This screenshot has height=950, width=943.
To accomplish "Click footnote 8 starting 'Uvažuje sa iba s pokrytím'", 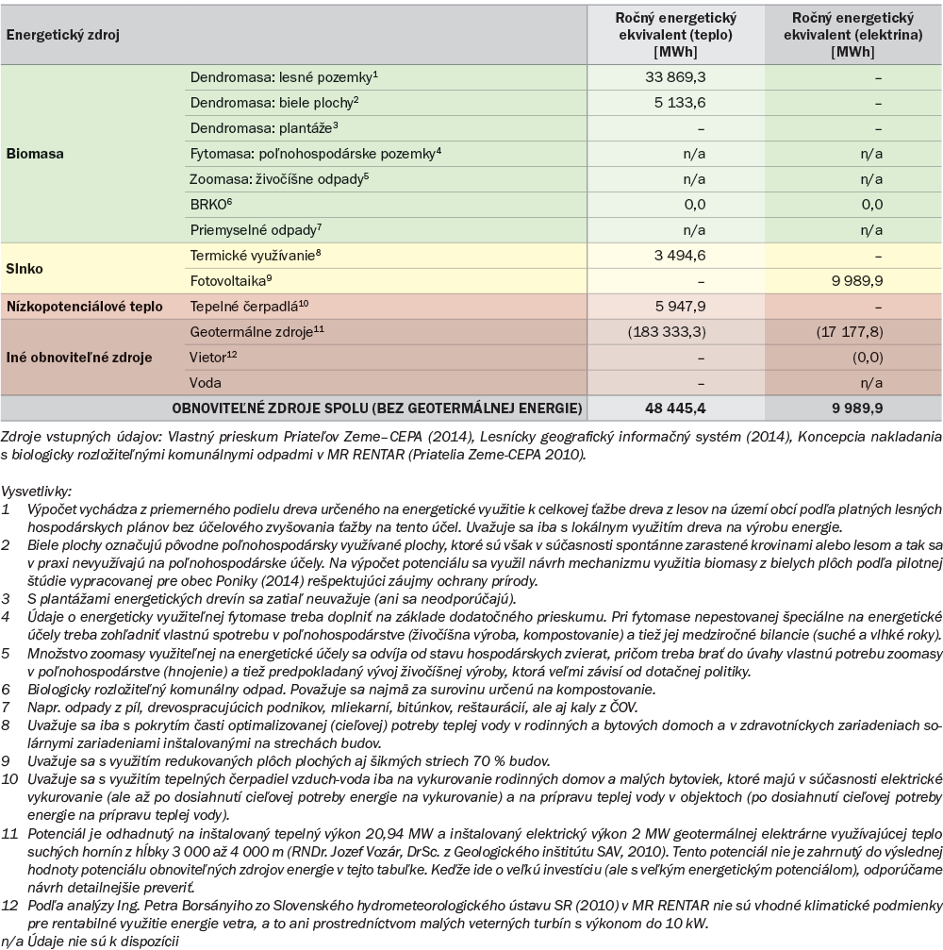I will pyautogui.click(x=471, y=734).
